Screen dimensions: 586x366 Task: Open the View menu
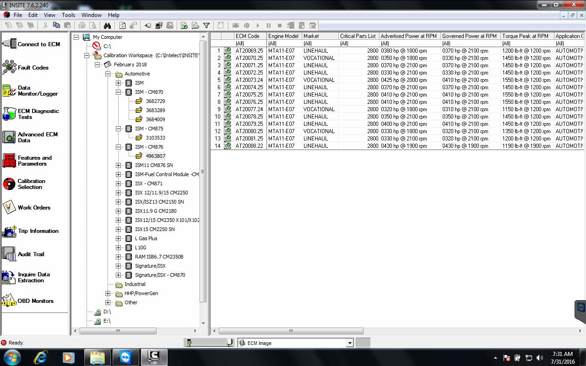pyautogui.click(x=49, y=15)
